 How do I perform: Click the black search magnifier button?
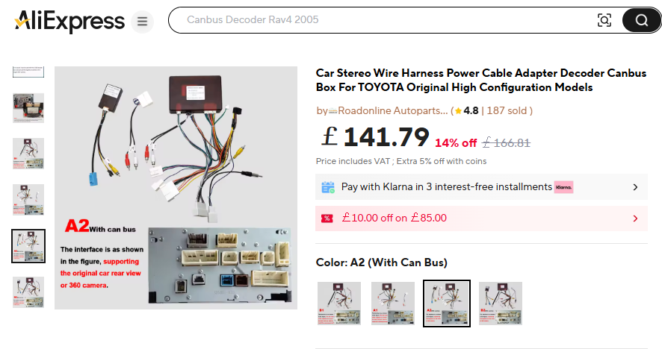(x=641, y=20)
